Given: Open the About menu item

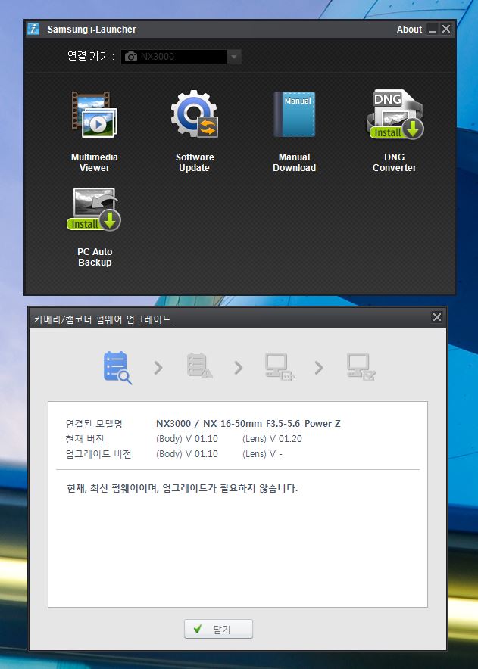Looking at the screenshot, I should point(409,30).
